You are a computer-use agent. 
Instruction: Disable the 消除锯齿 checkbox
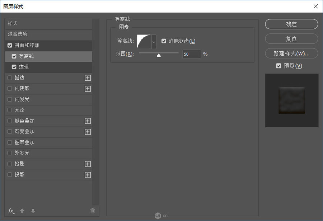164,41
